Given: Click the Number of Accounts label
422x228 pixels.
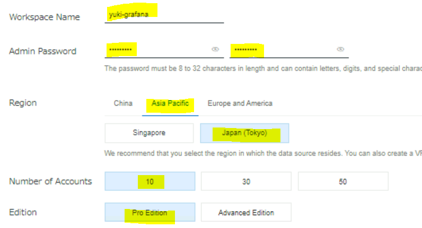Looking at the screenshot, I should pyautogui.click(x=50, y=181).
